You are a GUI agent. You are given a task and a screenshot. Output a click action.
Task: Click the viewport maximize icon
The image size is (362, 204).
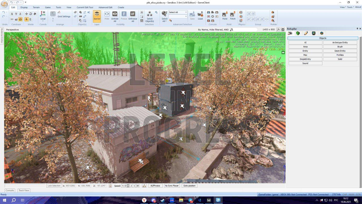(x=283, y=30)
